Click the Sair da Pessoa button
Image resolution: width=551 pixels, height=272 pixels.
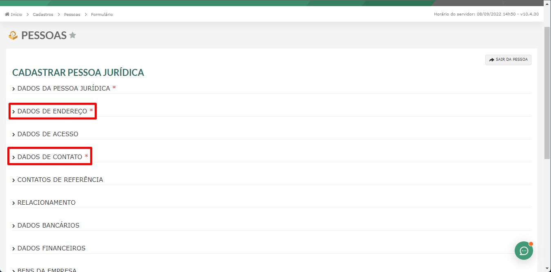[x=508, y=60]
